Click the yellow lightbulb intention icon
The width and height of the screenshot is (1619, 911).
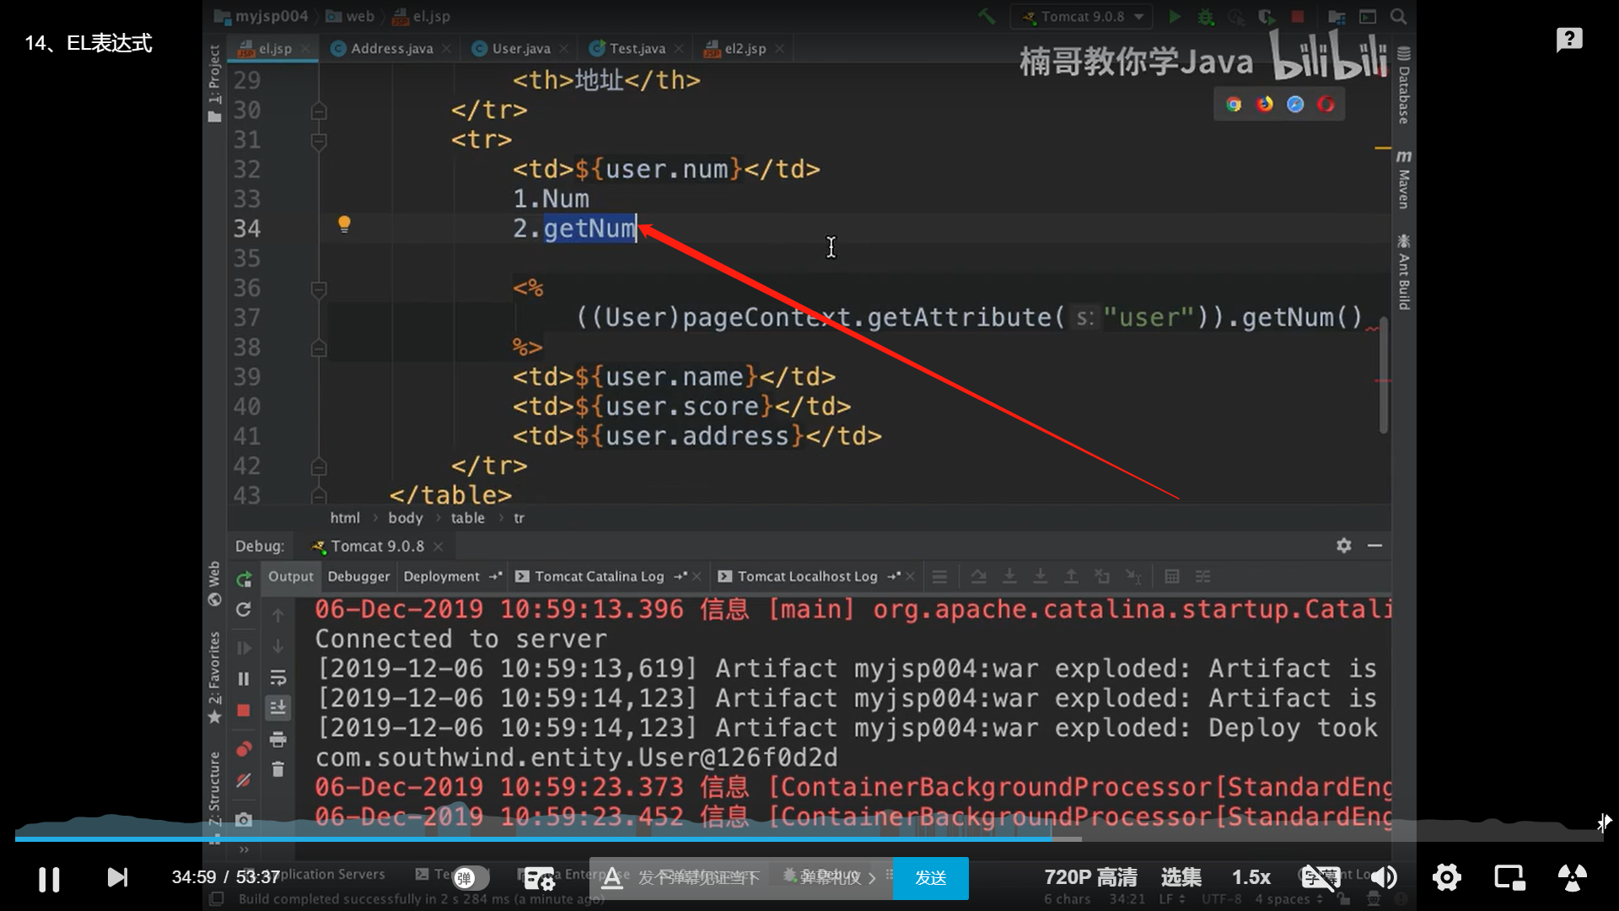[x=344, y=224]
